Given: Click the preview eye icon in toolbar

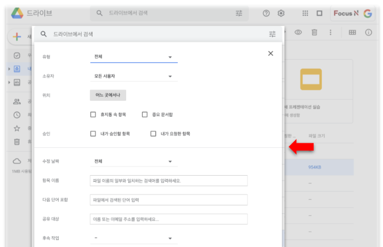Looking at the screenshot, I should pyautogui.click(x=298, y=32).
